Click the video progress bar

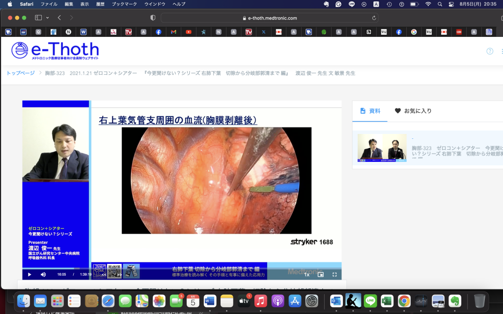(x=182, y=268)
